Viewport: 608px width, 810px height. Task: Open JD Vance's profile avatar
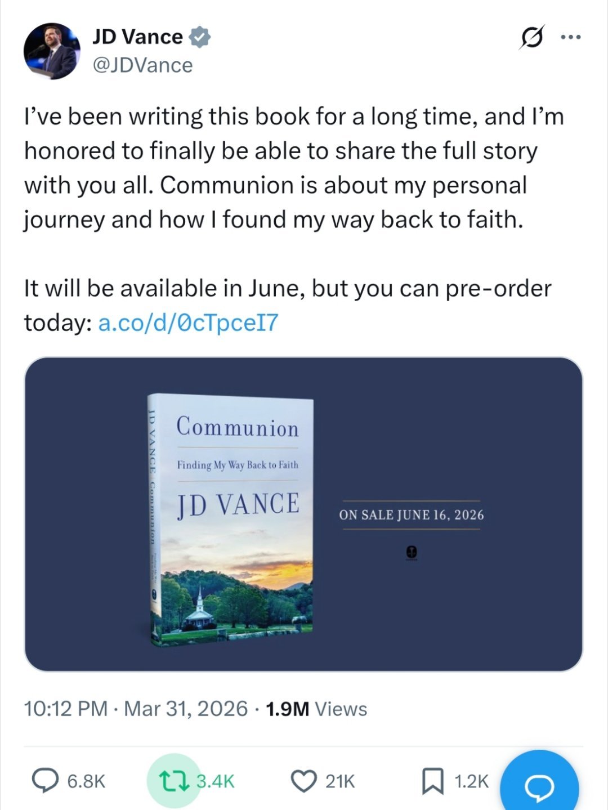51,51
